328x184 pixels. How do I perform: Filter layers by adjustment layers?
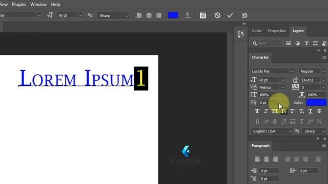point(297,43)
